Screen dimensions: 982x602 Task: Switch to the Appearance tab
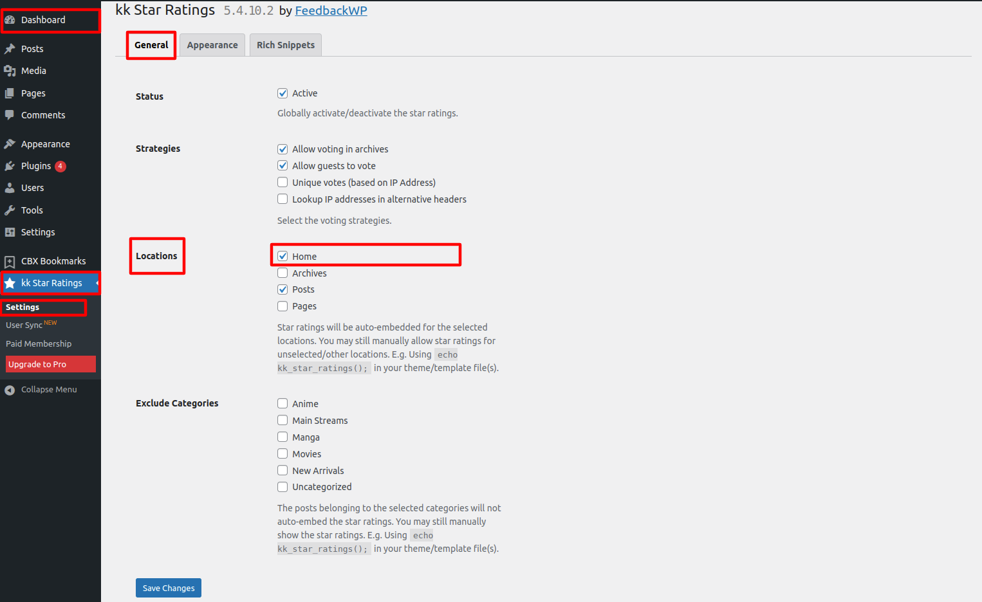(x=212, y=45)
